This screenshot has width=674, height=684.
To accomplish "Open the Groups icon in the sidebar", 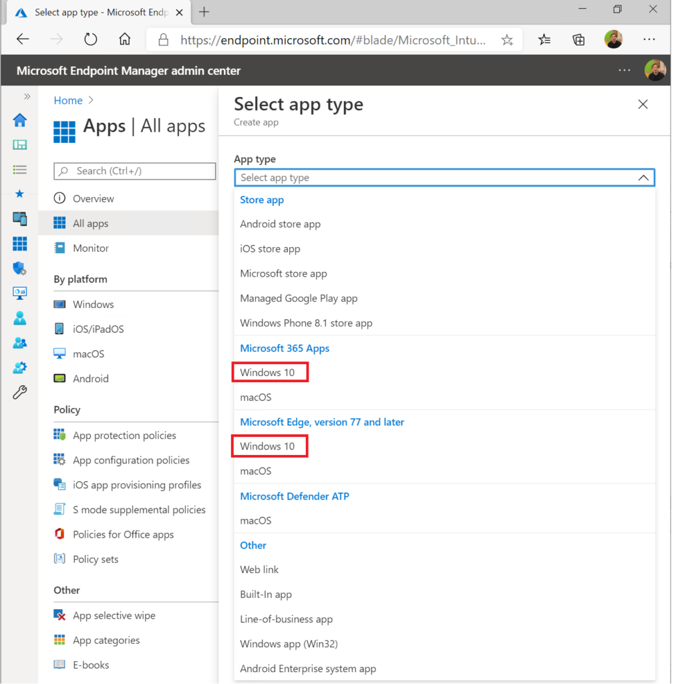I will (19, 343).
